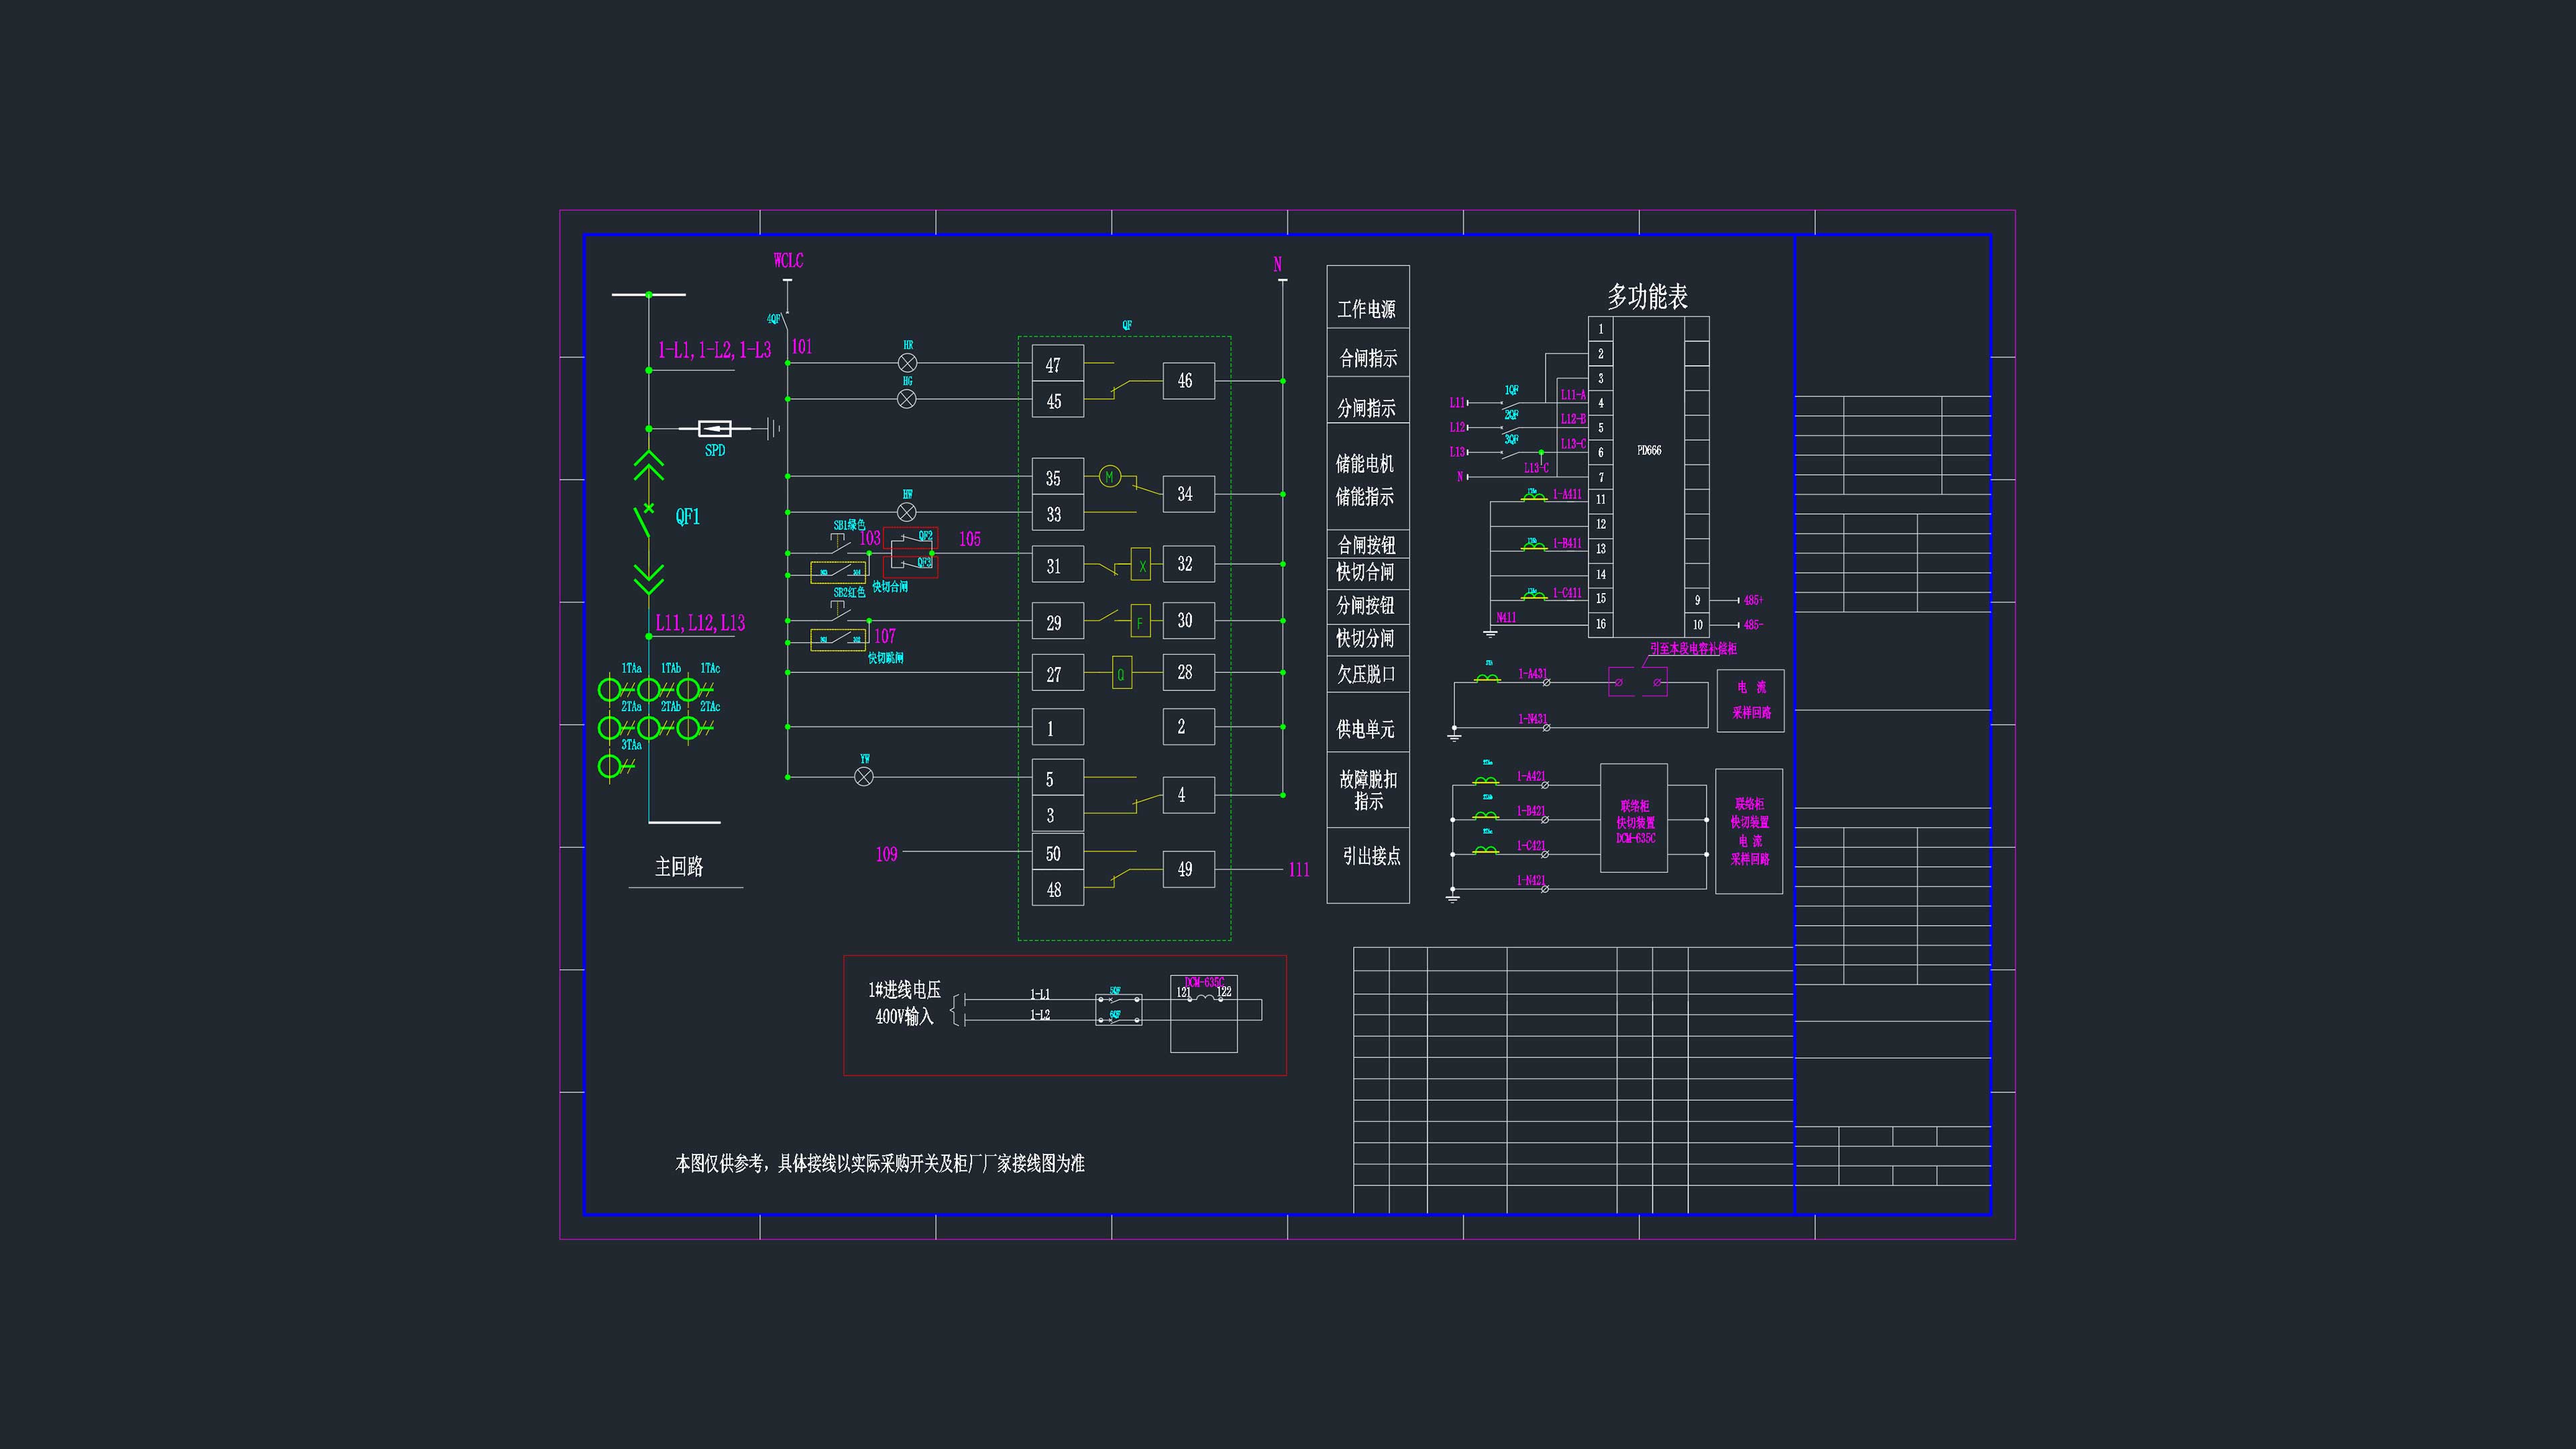Click the 储能电机 description text
Screen dimensions: 2576x1449
(x=1365, y=464)
